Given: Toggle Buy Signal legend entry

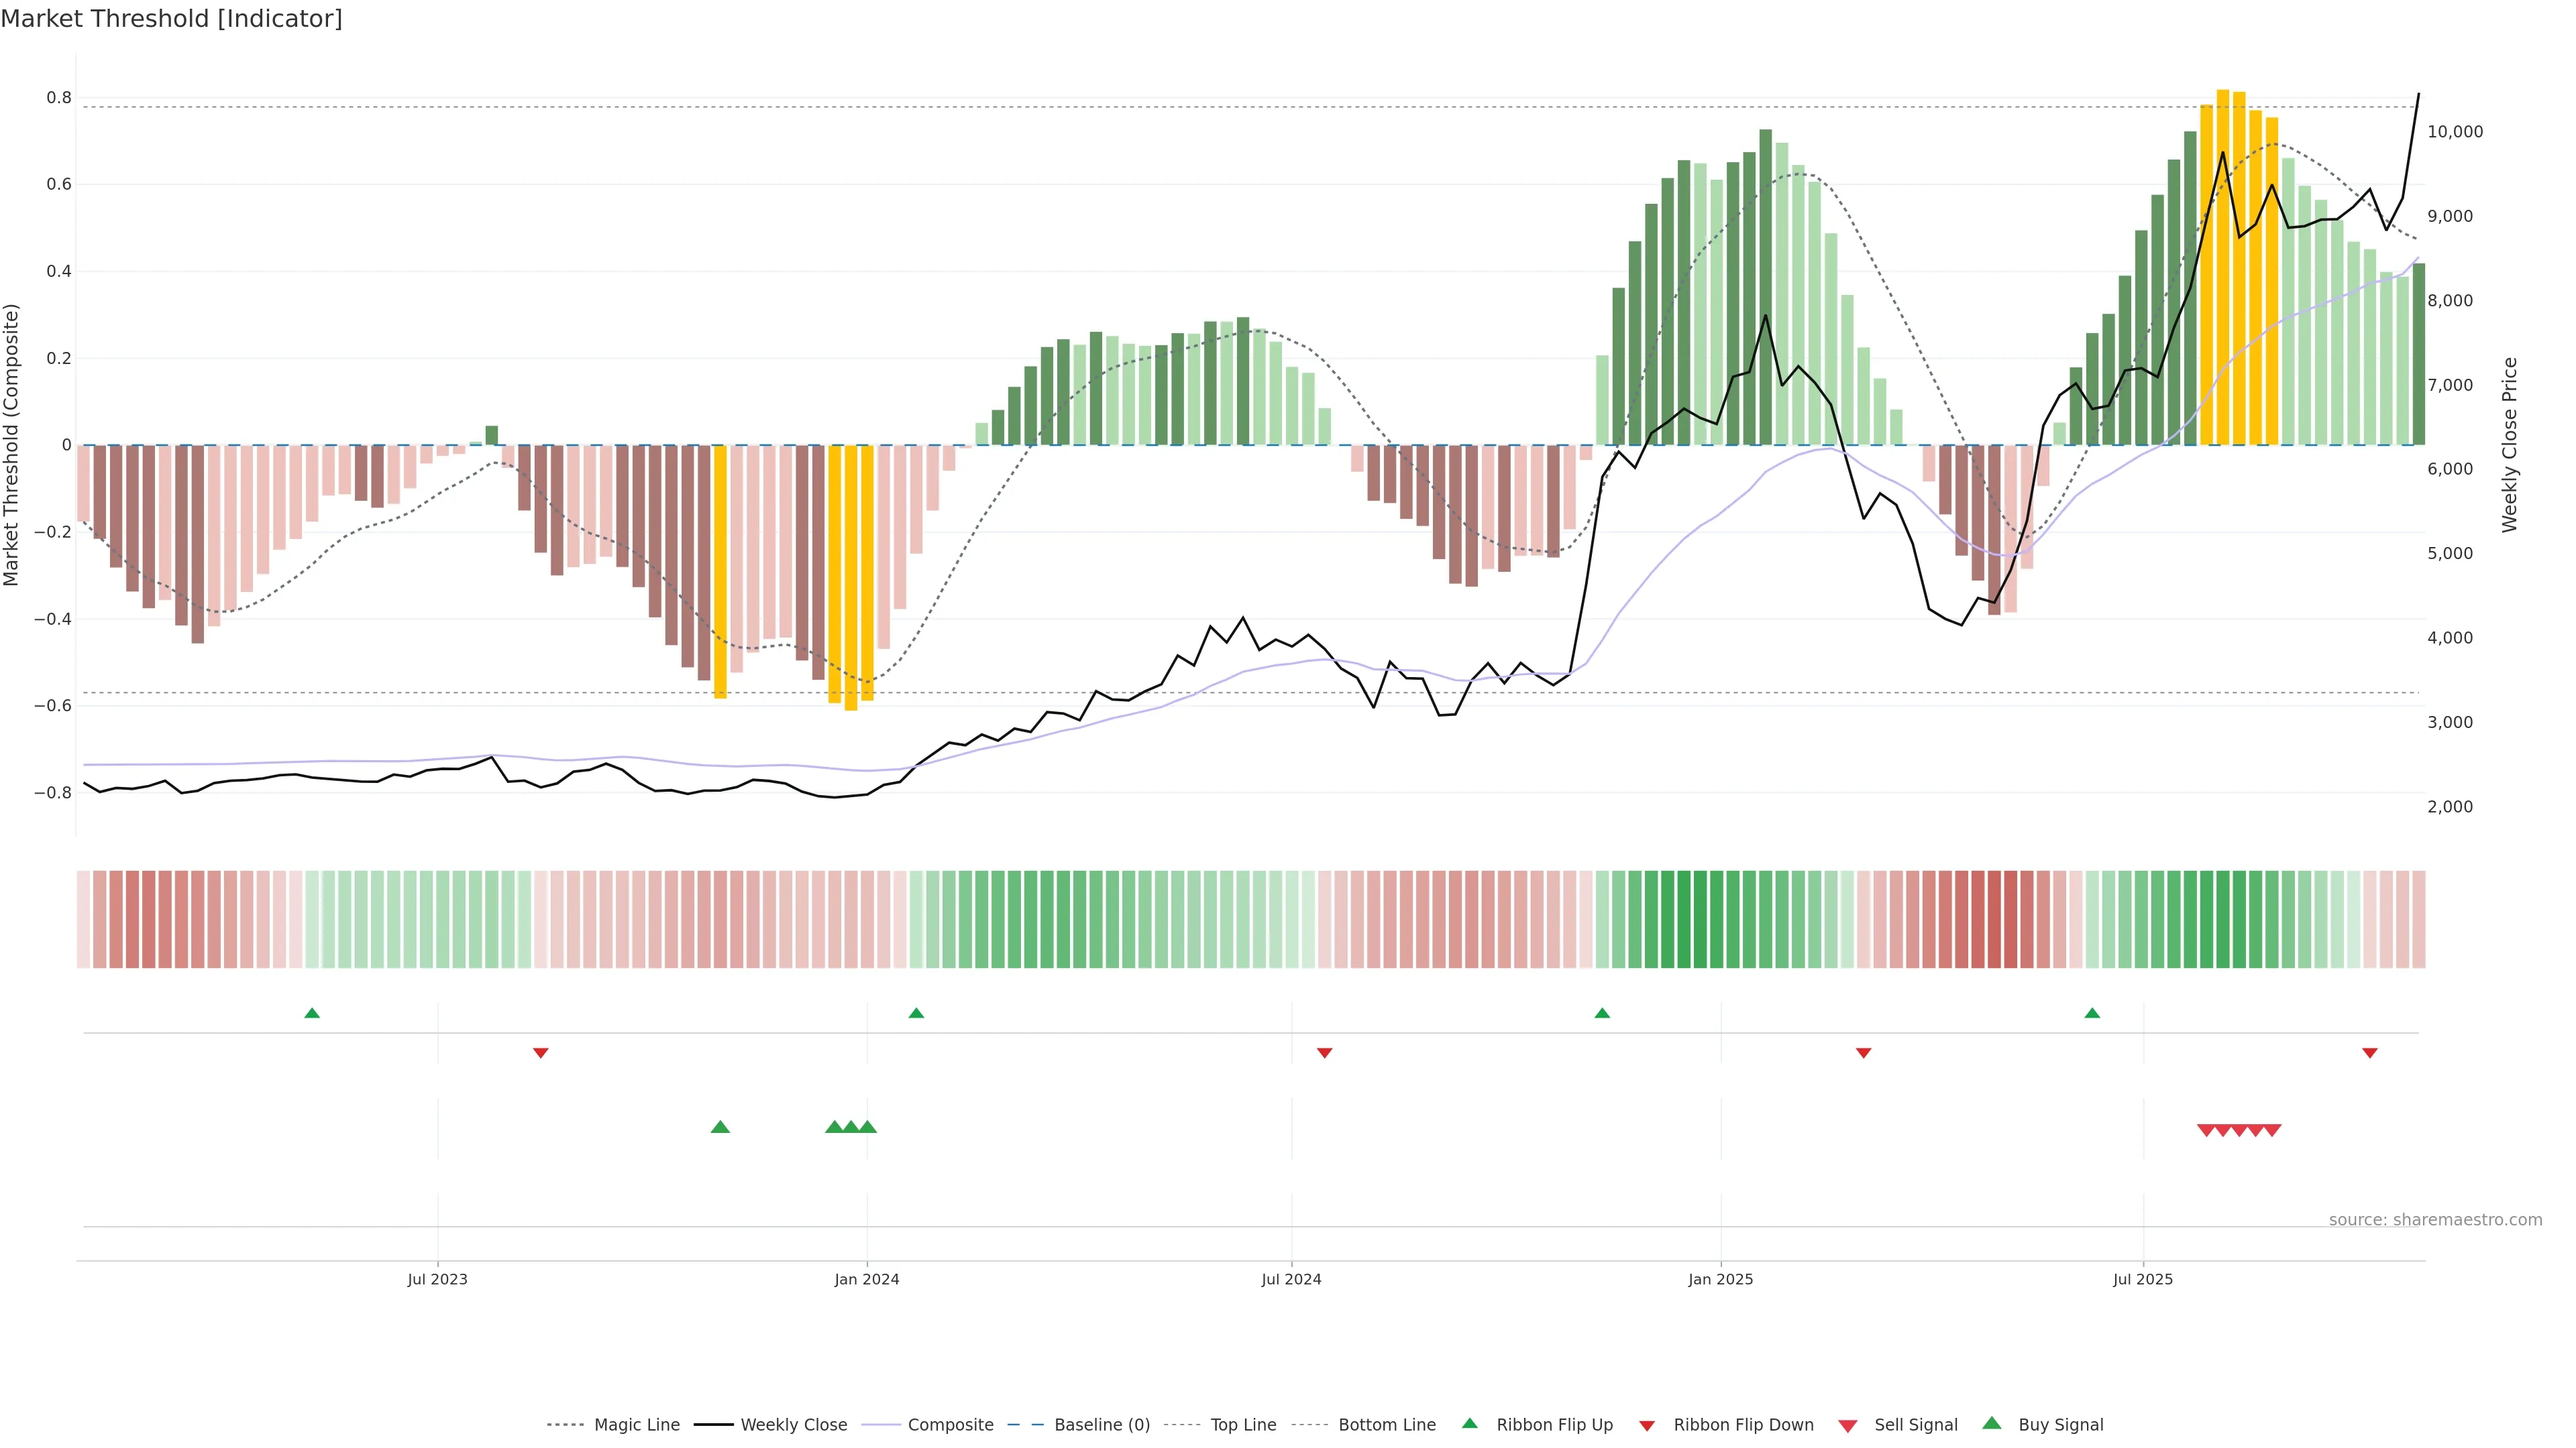Looking at the screenshot, I should tap(2060, 1425).
